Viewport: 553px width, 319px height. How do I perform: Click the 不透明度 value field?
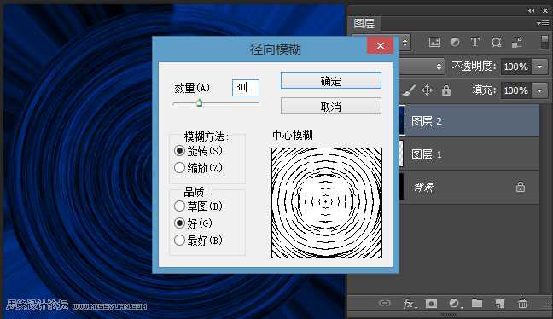click(x=515, y=67)
